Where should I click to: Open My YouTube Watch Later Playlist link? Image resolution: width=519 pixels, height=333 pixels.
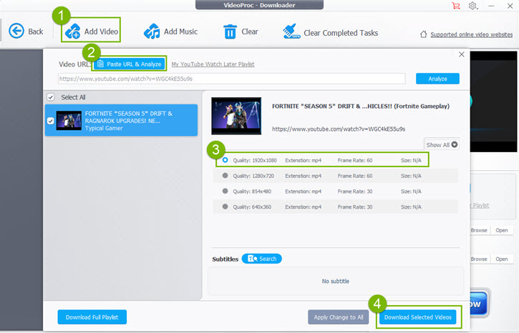(213, 64)
